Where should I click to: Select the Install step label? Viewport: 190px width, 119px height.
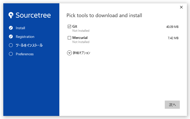20,28
